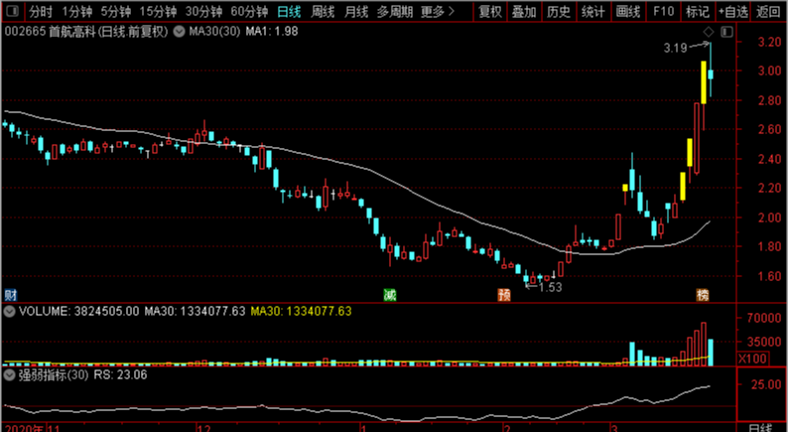The height and width of the screenshot is (432, 789).
Task: Expand the VOLUME indicator dropdown
Action: pos(9,312)
